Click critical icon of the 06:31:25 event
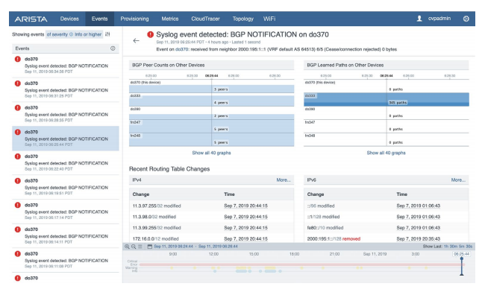Image resolution: width=485 pixels, height=298 pixels. point(18,83)
